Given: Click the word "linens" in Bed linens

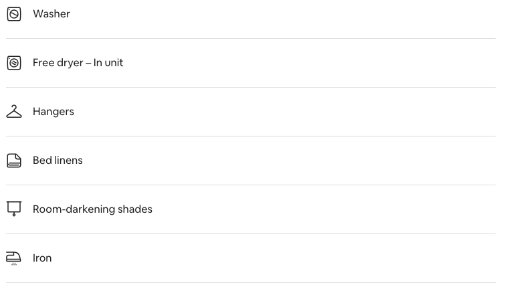Looking at the screenshot, I should [x=68, y=161].
